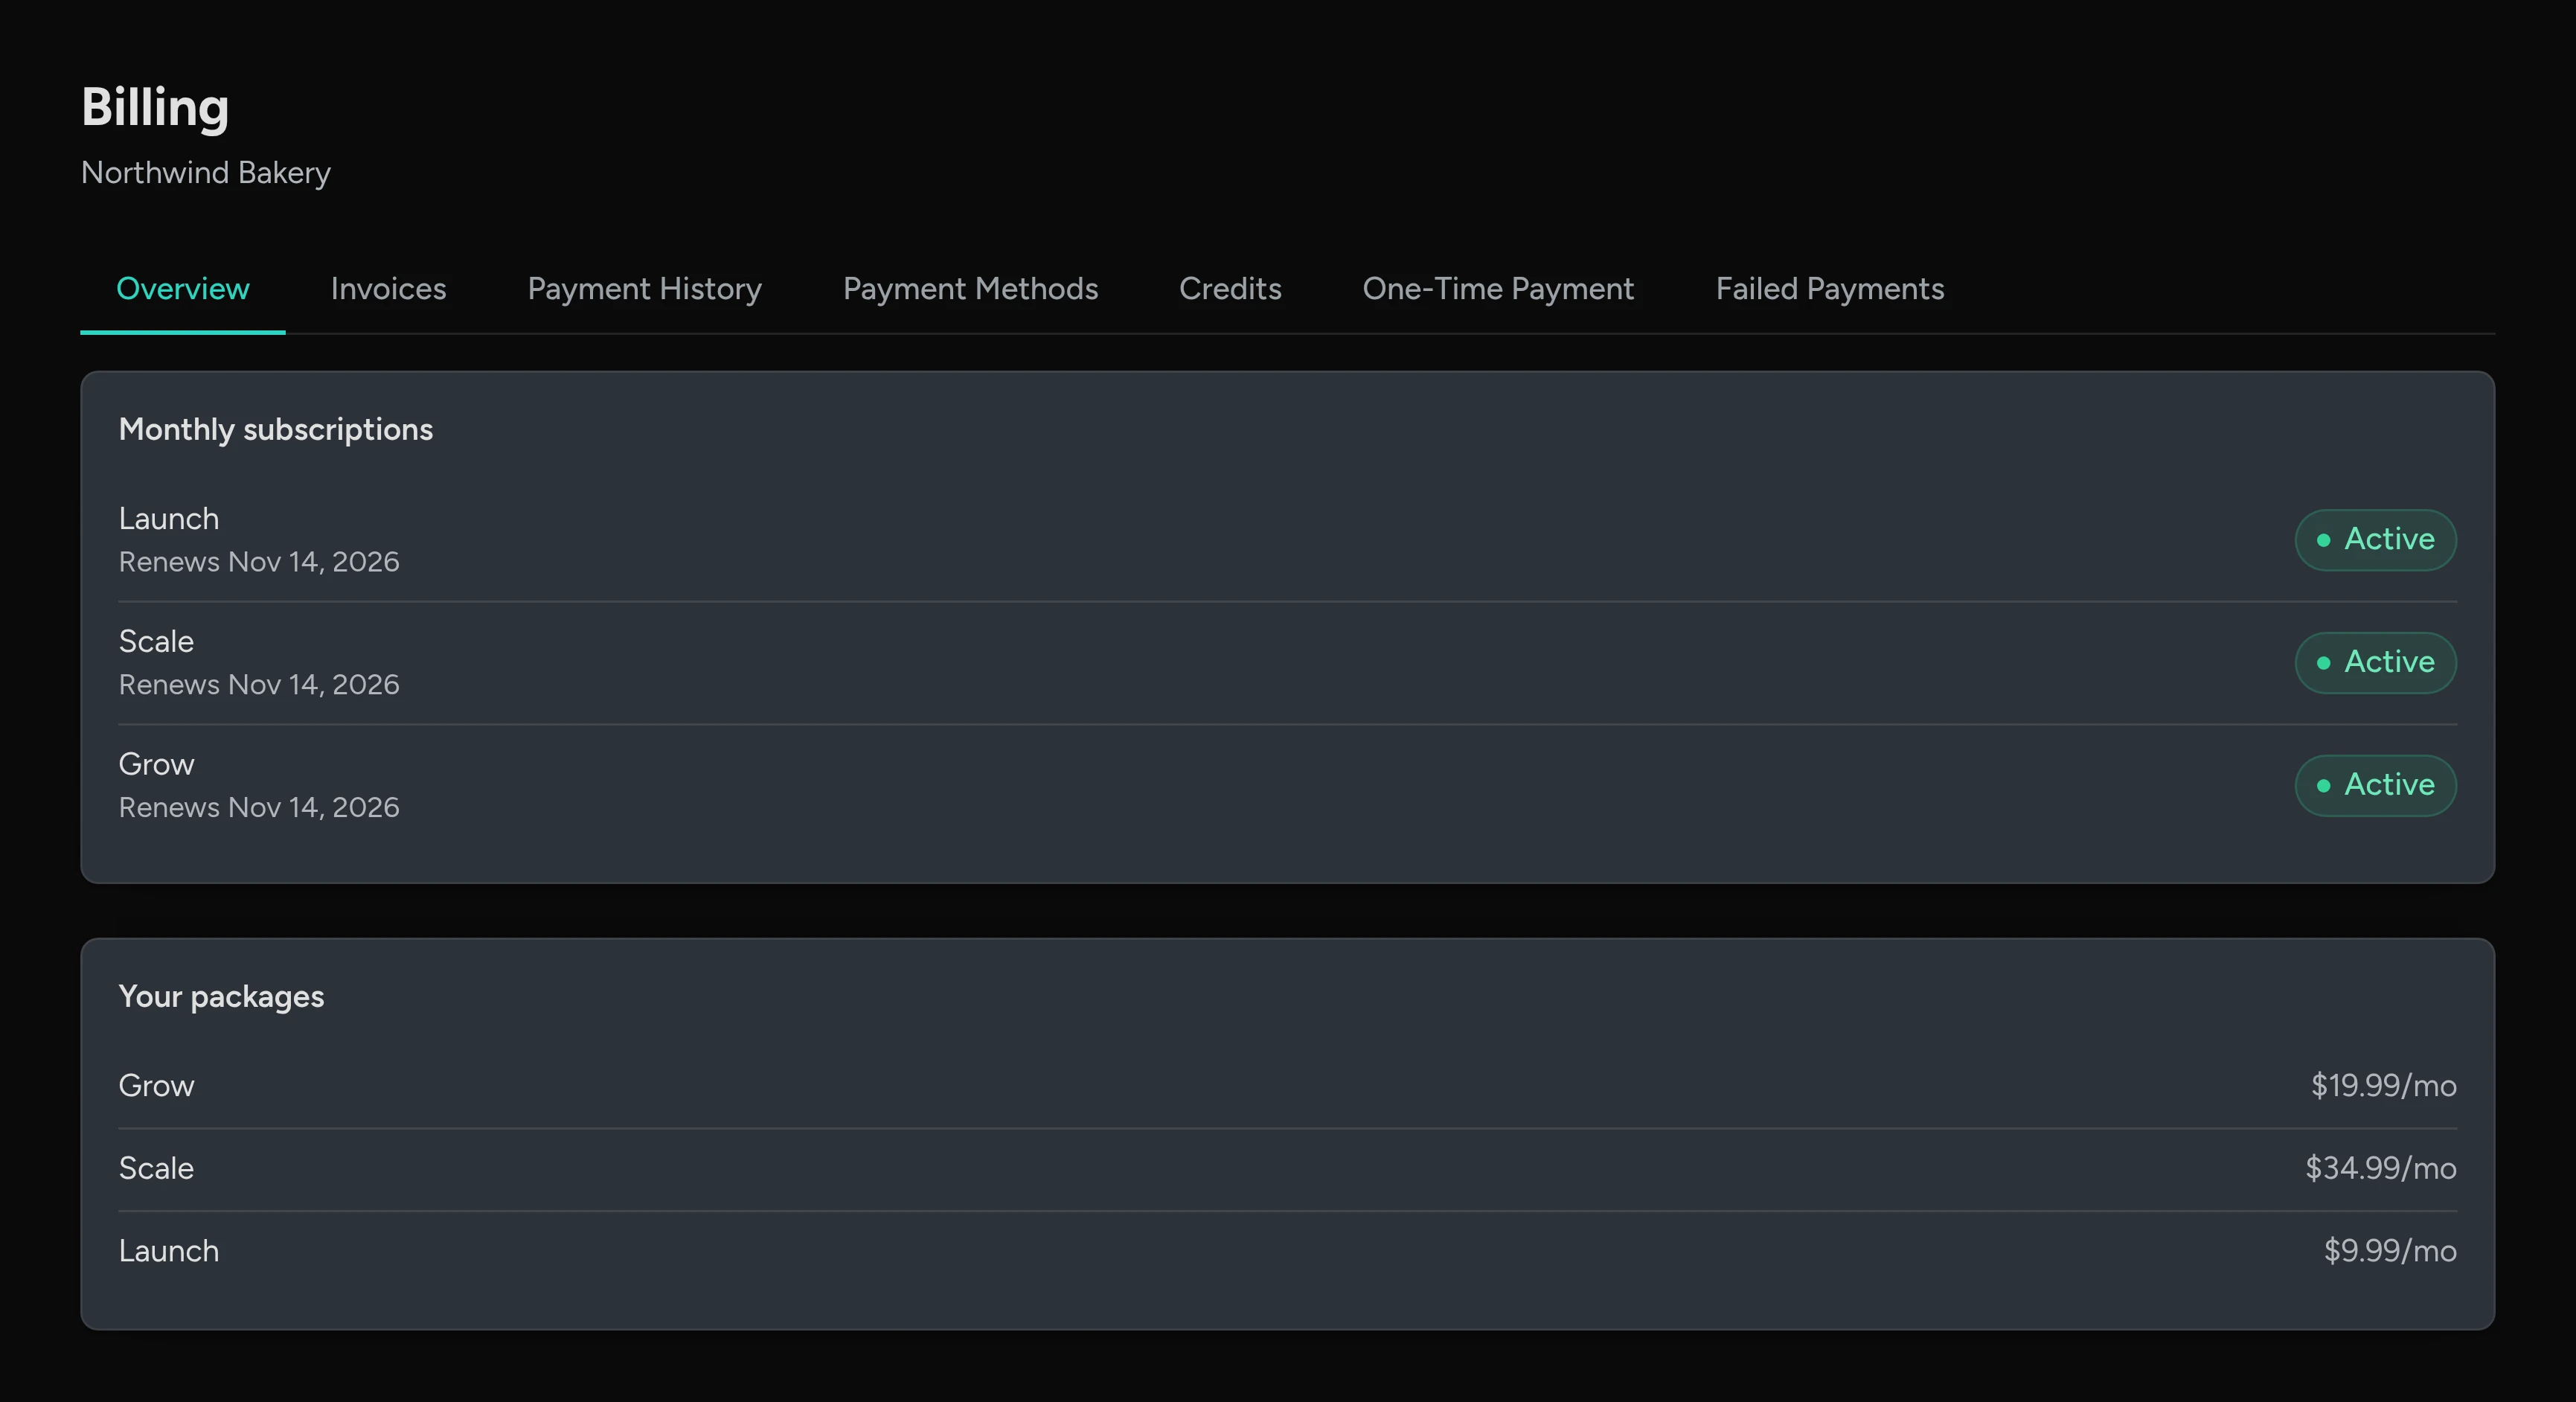The image size is (2576, 1402).
Task: Select the Credits tab
Action: [1230, 289]
